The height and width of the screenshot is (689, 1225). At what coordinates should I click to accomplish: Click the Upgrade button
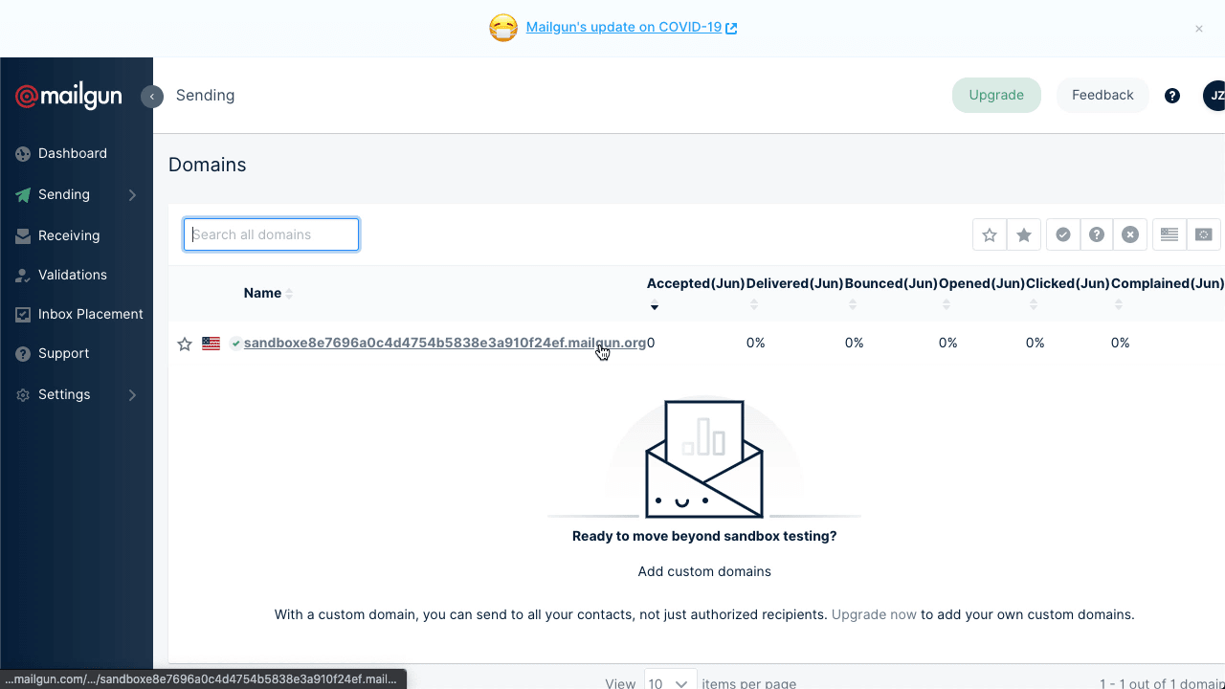pyautogui.click(x=996, y=96)
